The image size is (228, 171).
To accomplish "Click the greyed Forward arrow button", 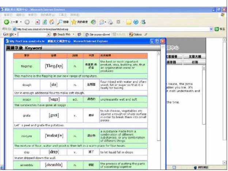I will click(x=27, y=22).
